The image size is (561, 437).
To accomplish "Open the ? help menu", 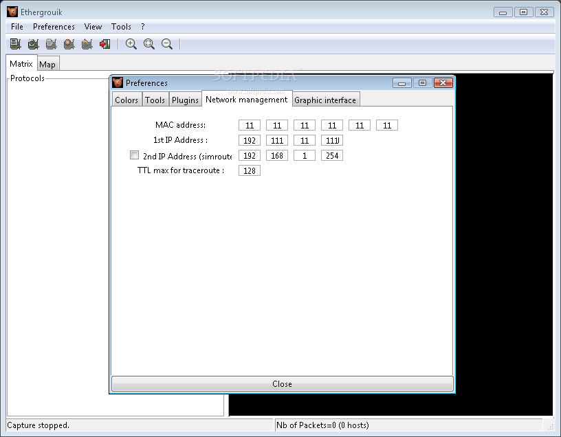I will 143,27.
